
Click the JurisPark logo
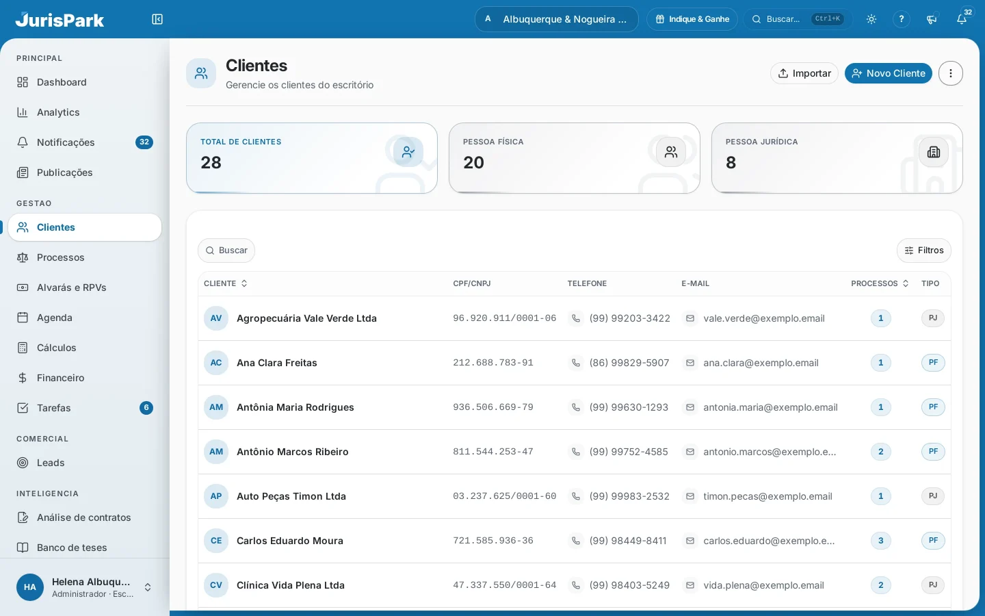[60, 19]
